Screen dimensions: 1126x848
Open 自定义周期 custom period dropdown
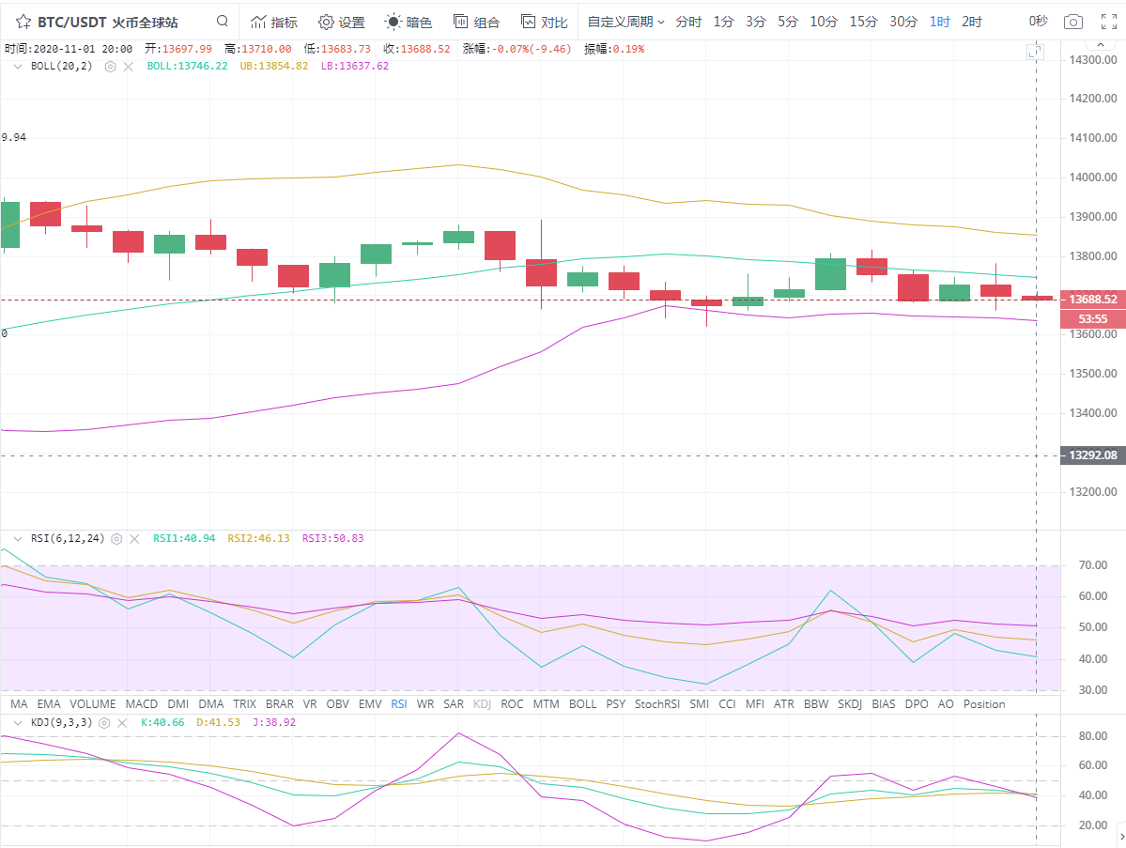coord(625,22)
